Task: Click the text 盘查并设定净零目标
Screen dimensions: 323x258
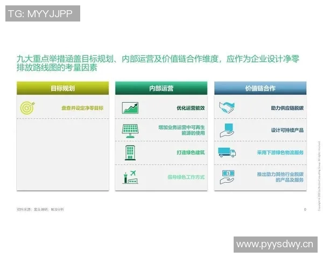Action: [x=82, y=108]
